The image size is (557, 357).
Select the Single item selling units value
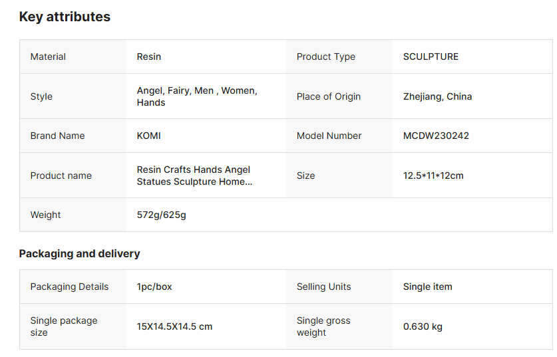[x=427, y=287]
